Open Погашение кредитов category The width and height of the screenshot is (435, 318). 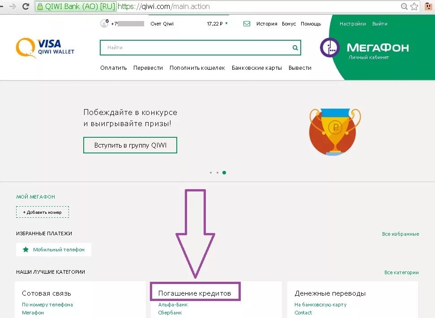pos(195,293)
